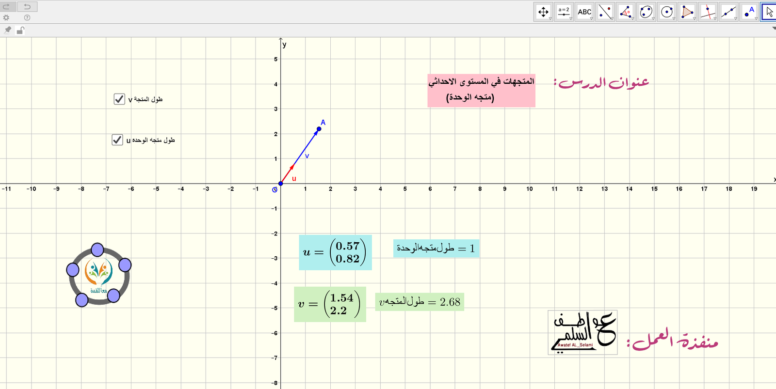The image size is (776, 389).
Task: Collapse the style bar with right-edge triangle
Action: [774, 28]
